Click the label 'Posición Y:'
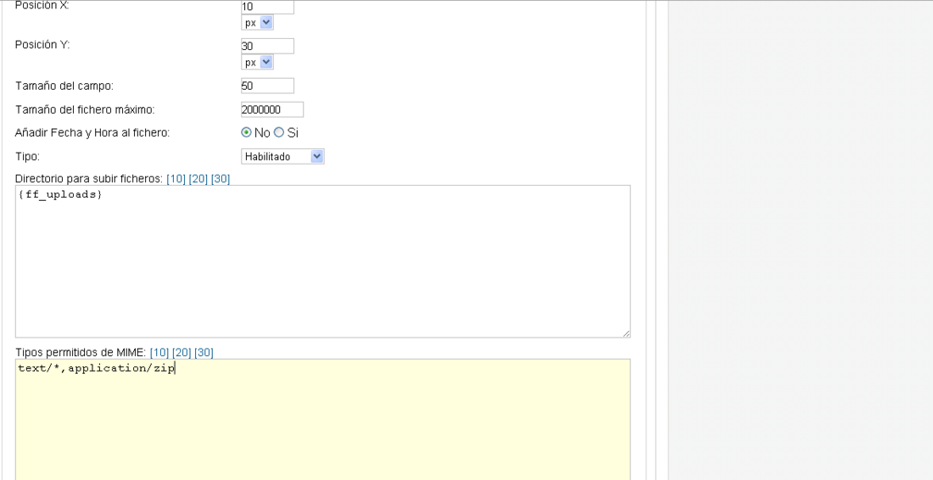Screen dimensions: 933x480 (42, 45)
